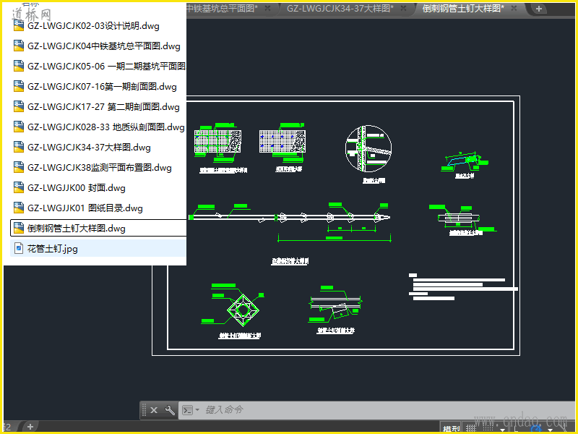This screenshot has width=578, height=434.
Task: Click the 模型 model space button
Action: click(x=451, y=429)
